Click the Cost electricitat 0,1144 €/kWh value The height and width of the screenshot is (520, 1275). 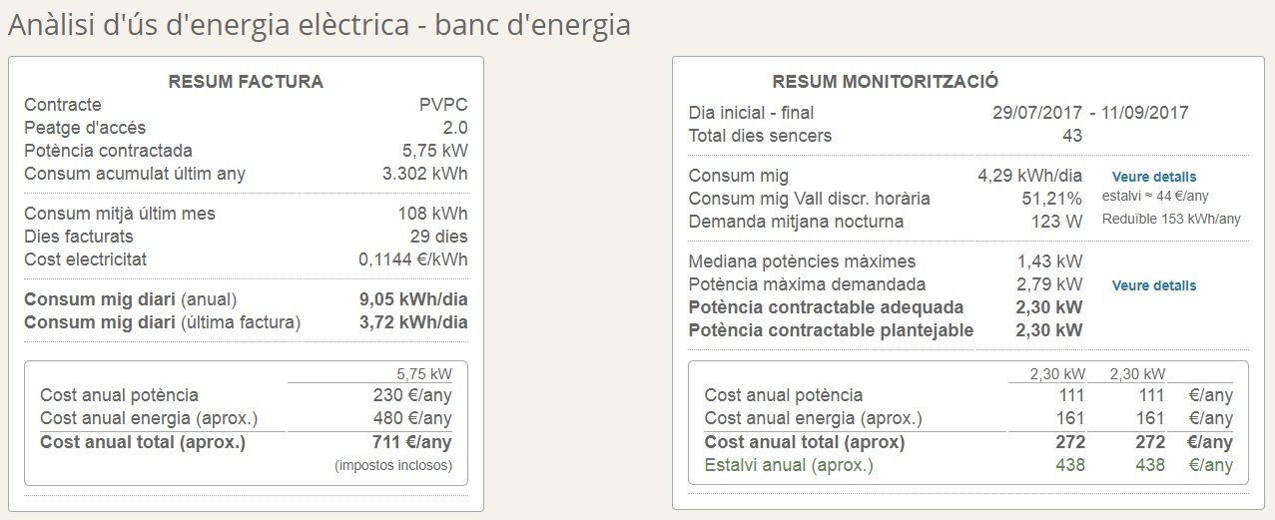tap(413, 260)
